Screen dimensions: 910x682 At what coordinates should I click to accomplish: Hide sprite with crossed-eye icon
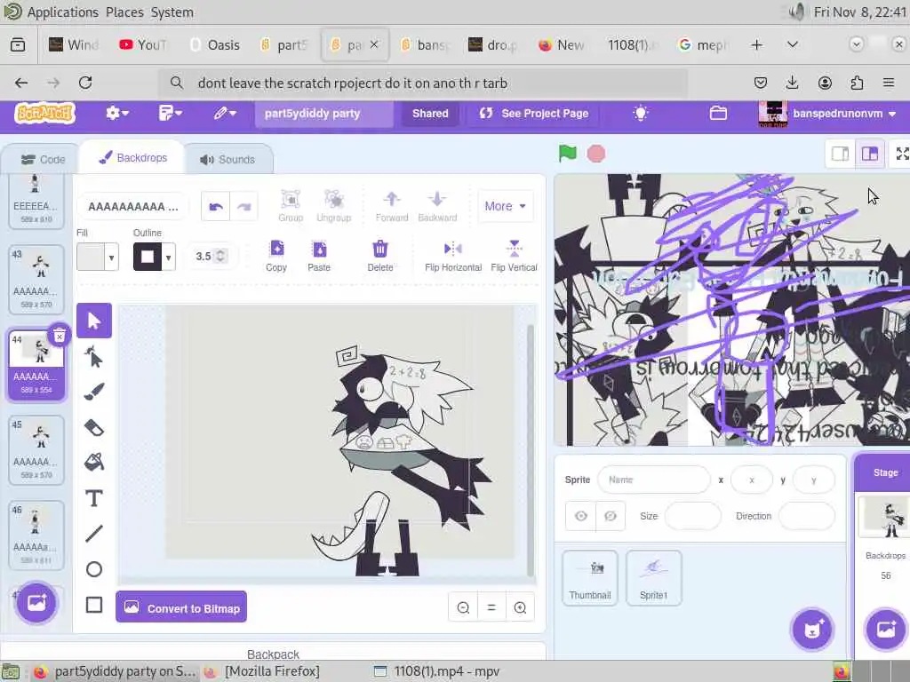(x=611, y=516)
